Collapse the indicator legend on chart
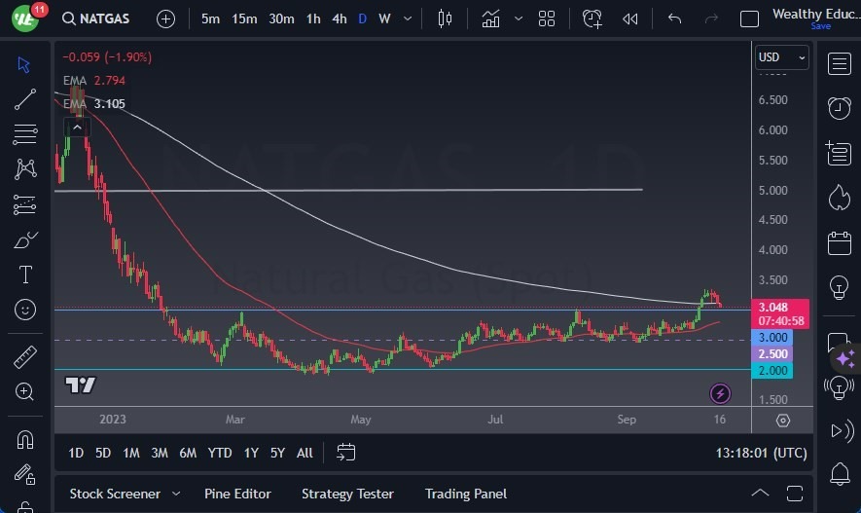 point(76,126)
